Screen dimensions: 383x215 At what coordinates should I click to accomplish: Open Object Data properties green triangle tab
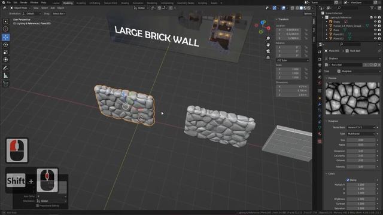tap(320, 127)
